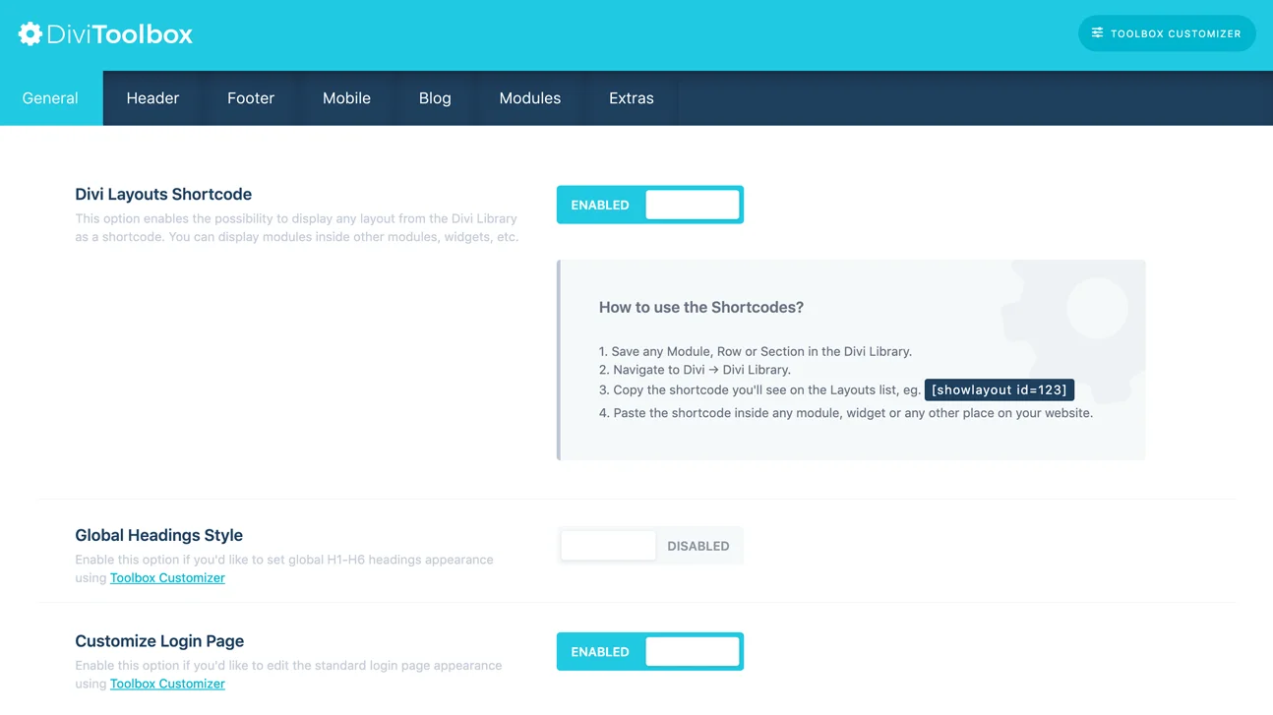Switch to the Header tab

pyautogui.click(x=152, y=98)
